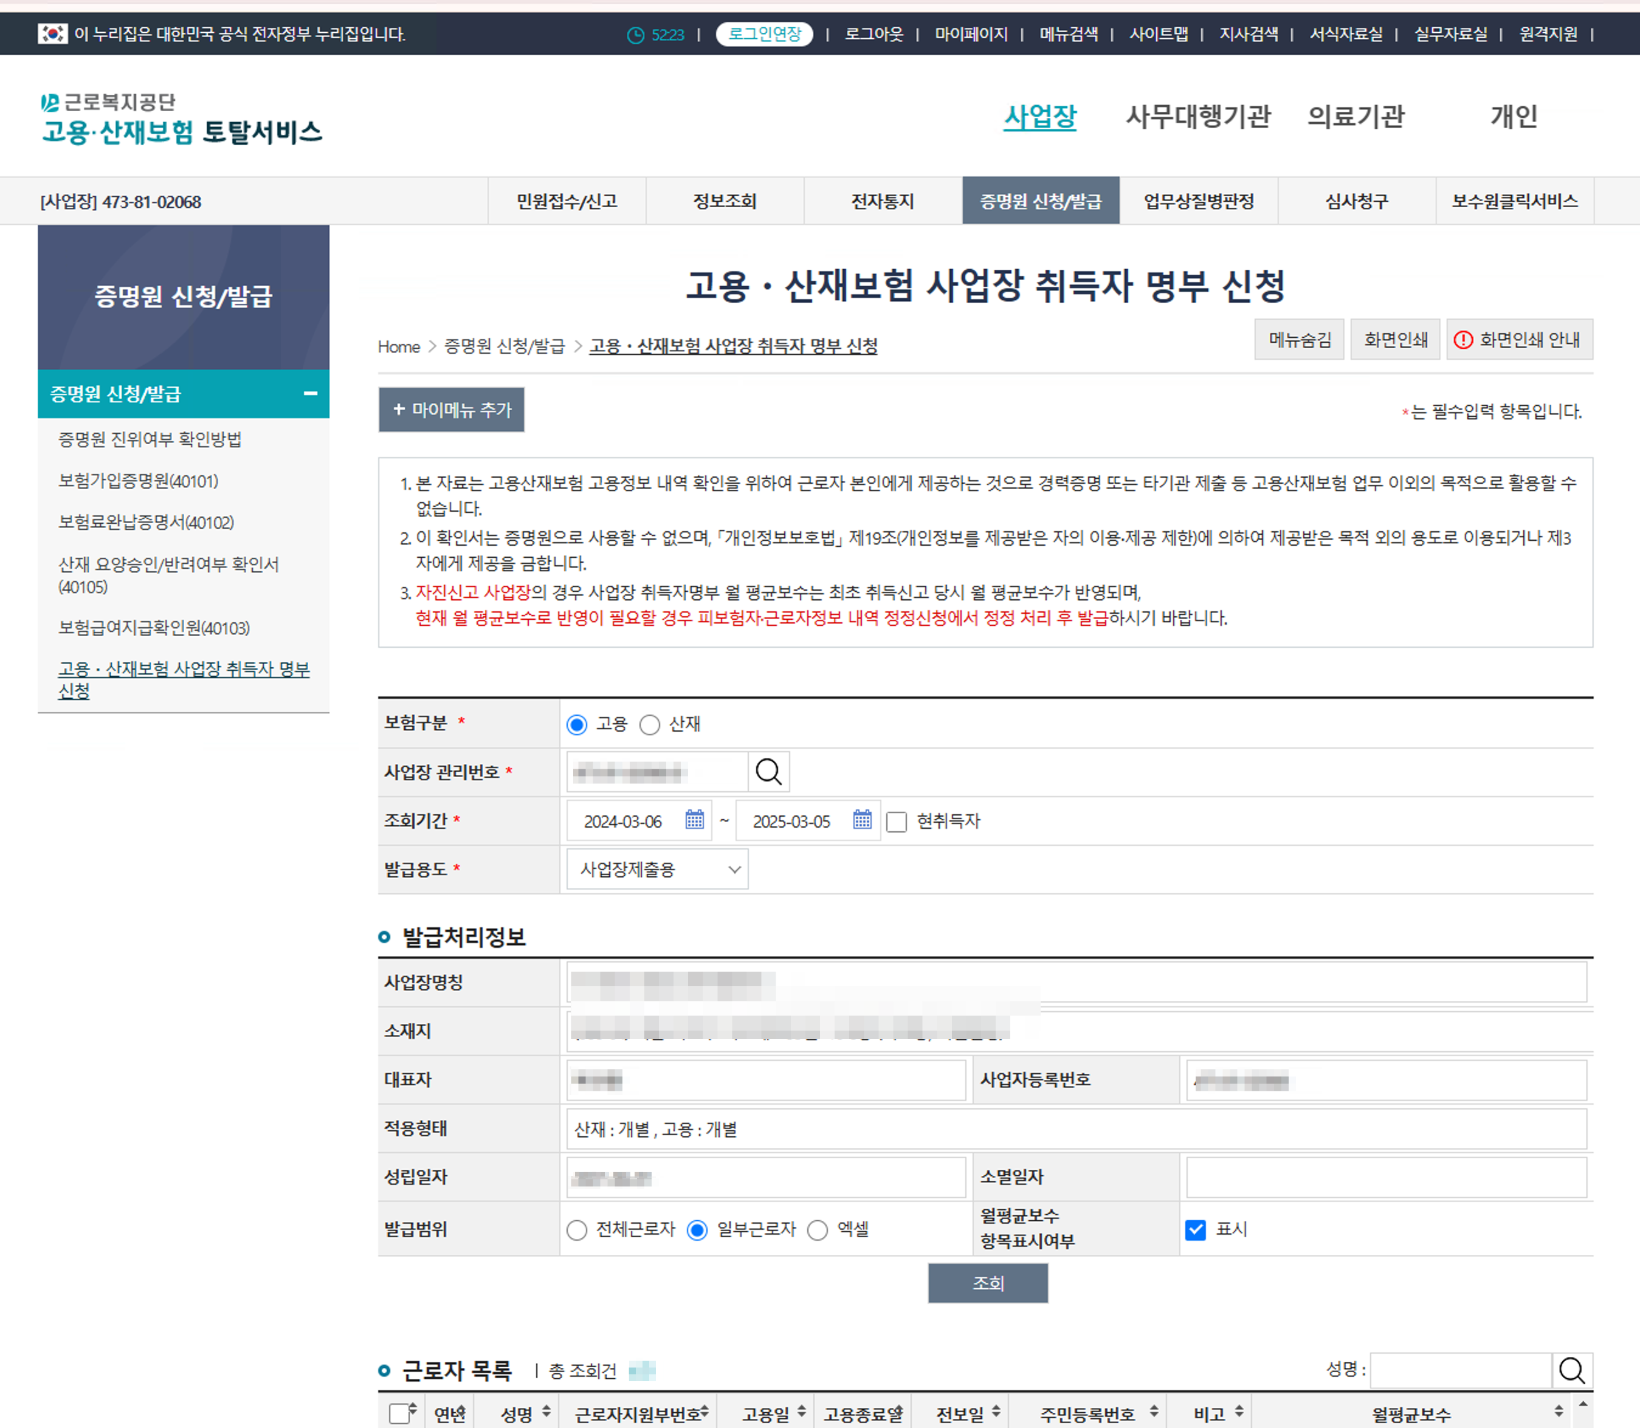Click the 근로복지공단 토탈서비스 logo
Screen dimensions: 1640x1428
click(x=182, y=120)
